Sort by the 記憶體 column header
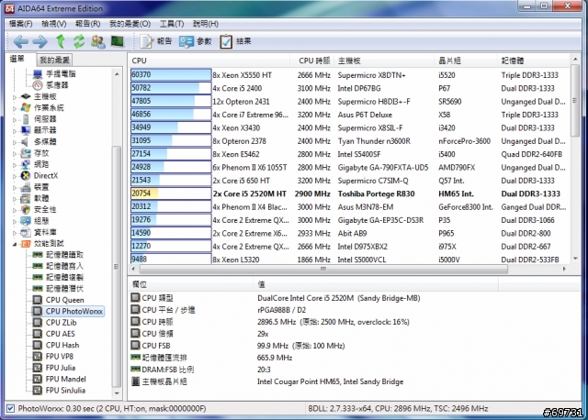This screenshot has height=420, width=588. click(533, 61)
